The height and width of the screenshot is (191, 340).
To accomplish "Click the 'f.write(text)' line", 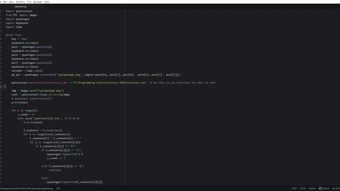I will (33, 123).
